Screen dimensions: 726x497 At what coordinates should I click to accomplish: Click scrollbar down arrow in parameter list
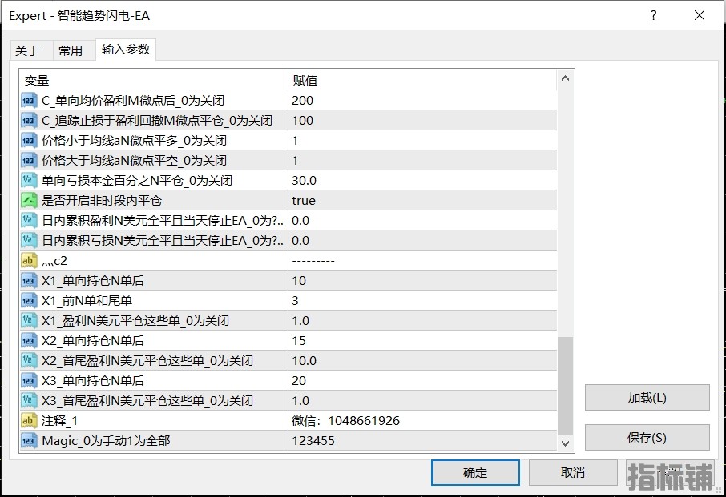coord(565,443)
